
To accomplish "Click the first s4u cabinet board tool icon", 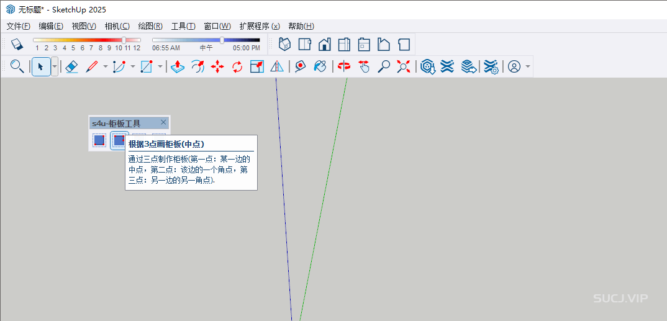I will [x=99, y=140].
